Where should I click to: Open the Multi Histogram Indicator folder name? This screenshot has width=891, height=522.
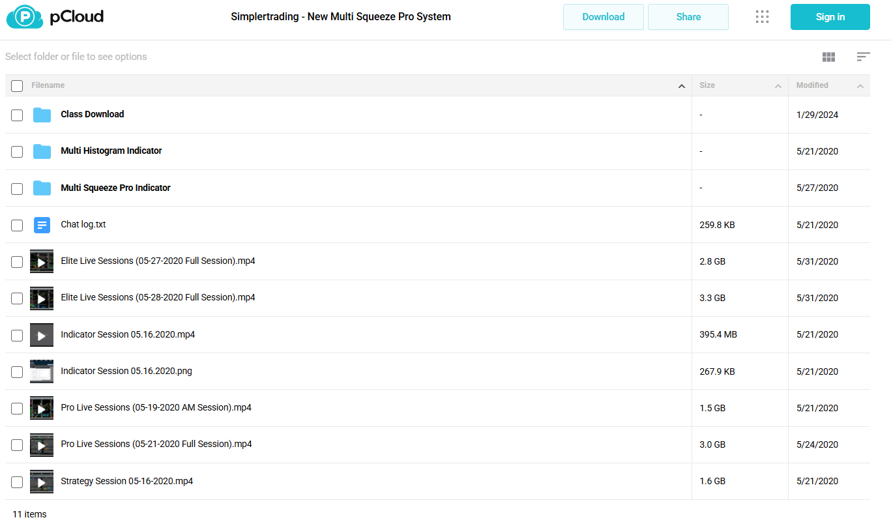(x=111, y=151)
